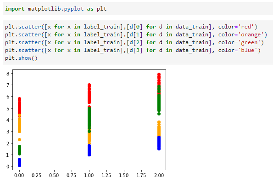Click the blue point cluster at x=0.00
273x184 pixels.
pos(19,162)
